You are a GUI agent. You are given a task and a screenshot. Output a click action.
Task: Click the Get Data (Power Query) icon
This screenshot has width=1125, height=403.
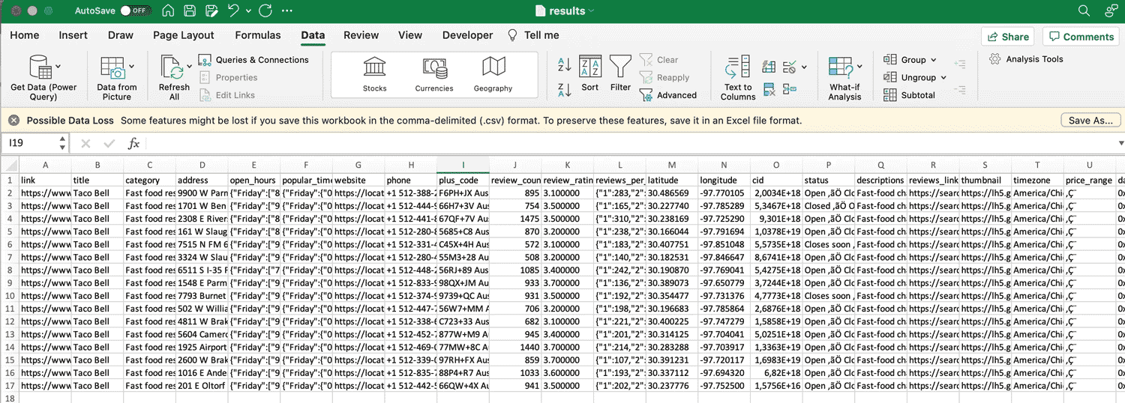coord(40,67)
